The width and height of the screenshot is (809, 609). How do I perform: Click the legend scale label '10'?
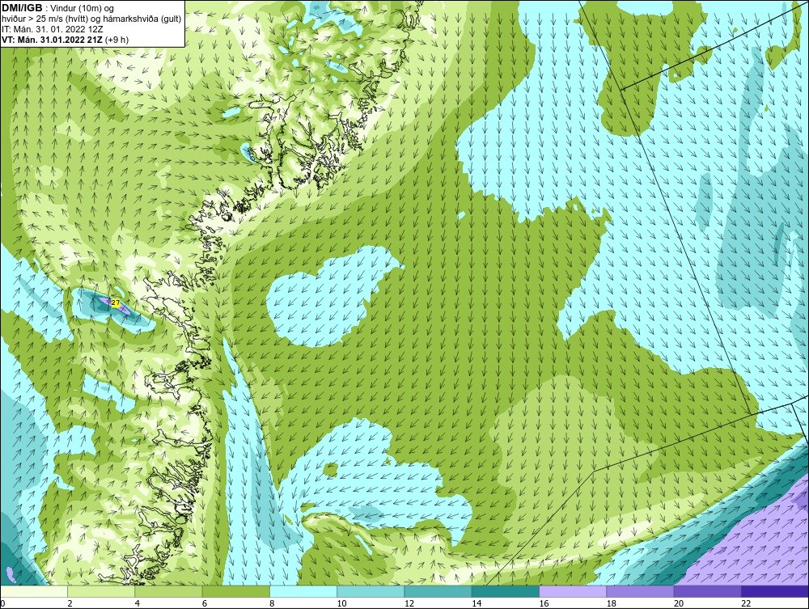point(342,604)
